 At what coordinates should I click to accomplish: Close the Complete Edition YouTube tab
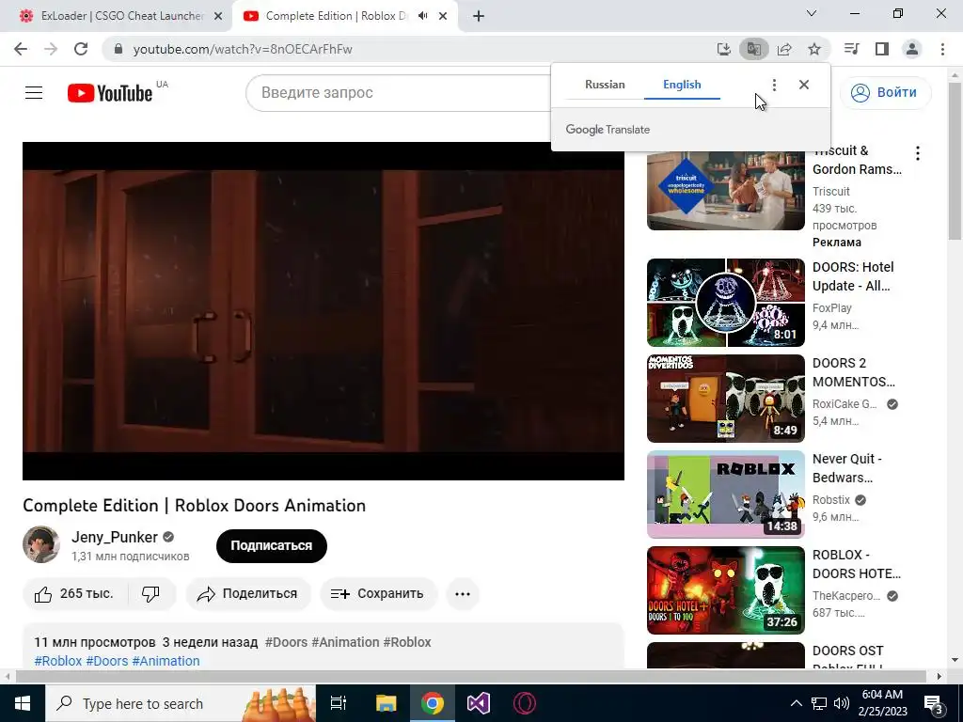pos(443,16)
